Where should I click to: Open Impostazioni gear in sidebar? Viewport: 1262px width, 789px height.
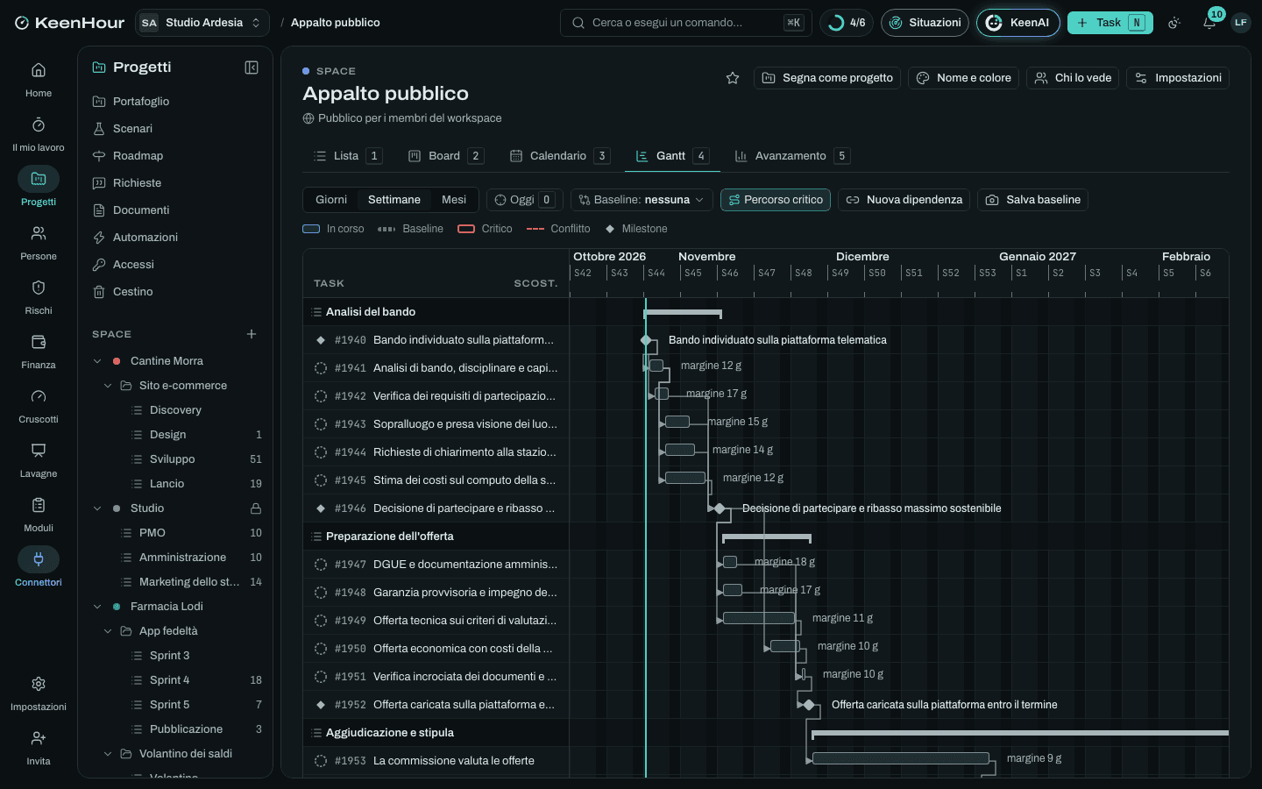point(39,693)
